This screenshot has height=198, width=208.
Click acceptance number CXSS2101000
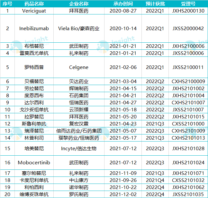(x=188, y=124)
